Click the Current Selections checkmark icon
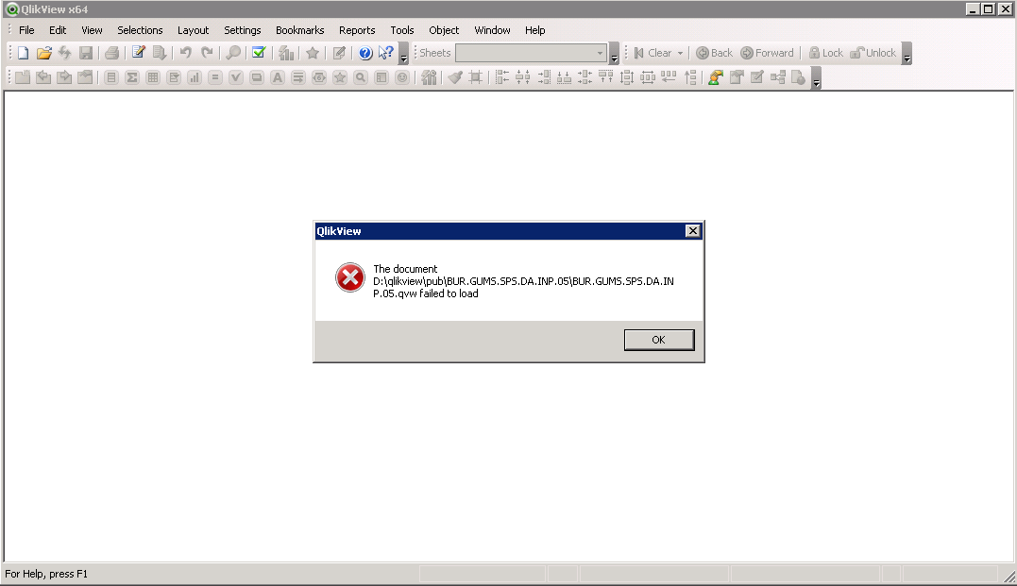This screenshot has width=1017, height=586. pyautogui.click(x=260, y=53)
